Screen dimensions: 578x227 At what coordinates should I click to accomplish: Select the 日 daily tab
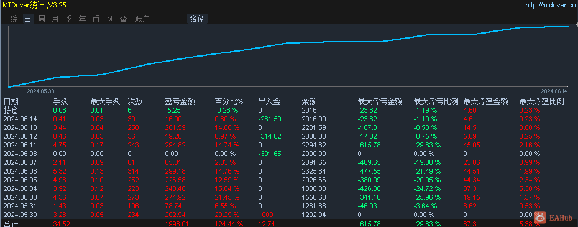click(x=27, y=19)
